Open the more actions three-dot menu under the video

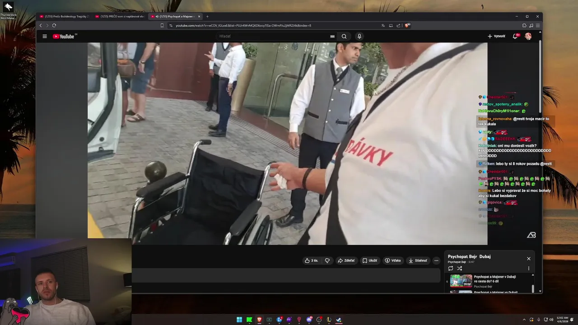[436, 260]
